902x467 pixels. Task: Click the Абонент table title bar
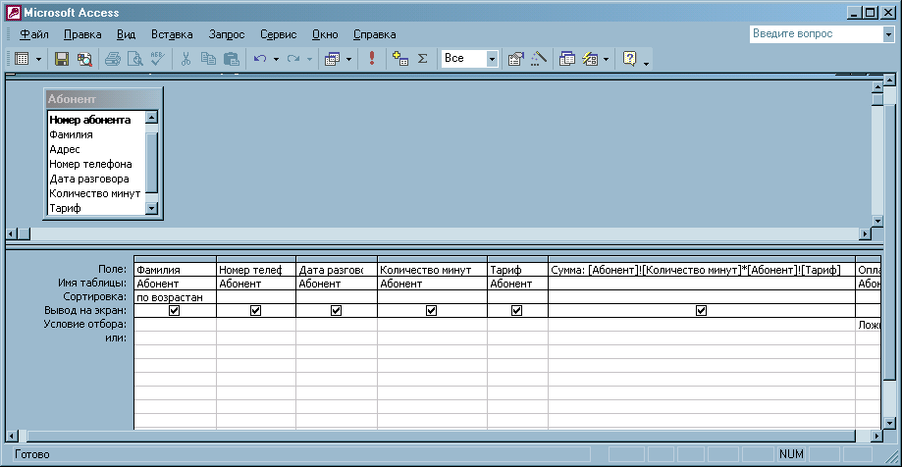(x=103, y=99)
